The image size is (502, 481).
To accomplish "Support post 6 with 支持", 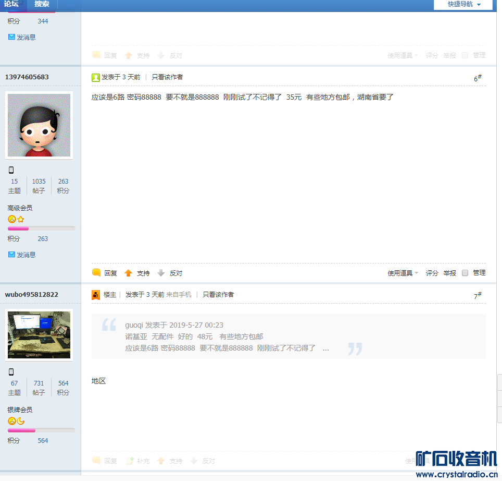I will pyautogui.click(x=143, y=273).
